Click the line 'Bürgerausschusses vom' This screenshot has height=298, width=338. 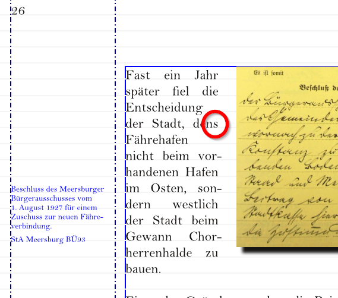tap(52, 198)
